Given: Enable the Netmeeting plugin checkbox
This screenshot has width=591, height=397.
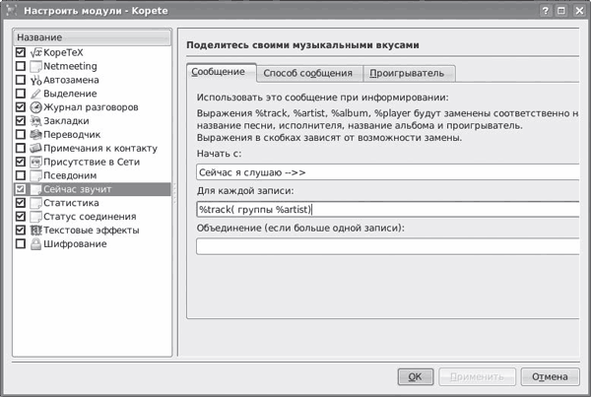Looking at the screenshot, I should [x=21, y=66].
